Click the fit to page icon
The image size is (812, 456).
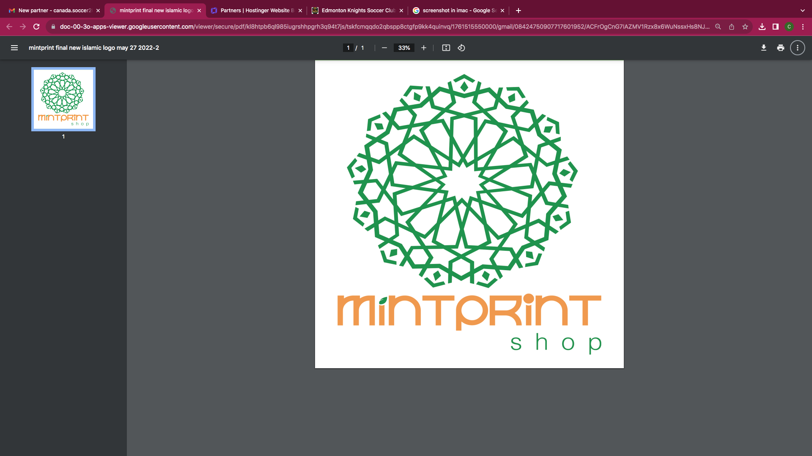[x=446, y=48]
